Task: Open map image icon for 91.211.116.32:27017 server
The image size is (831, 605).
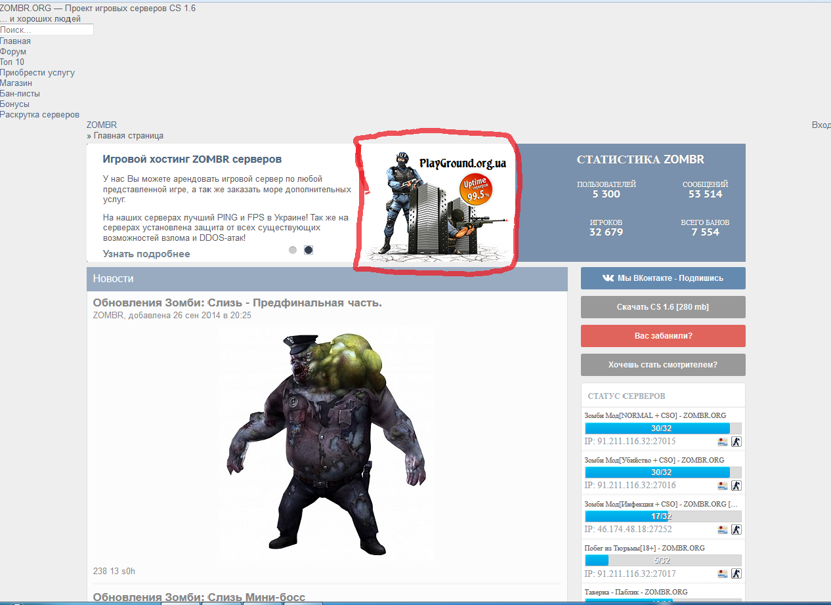Action: point(723,574)
